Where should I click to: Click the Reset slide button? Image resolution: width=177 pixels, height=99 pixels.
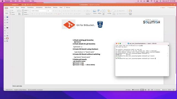tap(25, 12)
